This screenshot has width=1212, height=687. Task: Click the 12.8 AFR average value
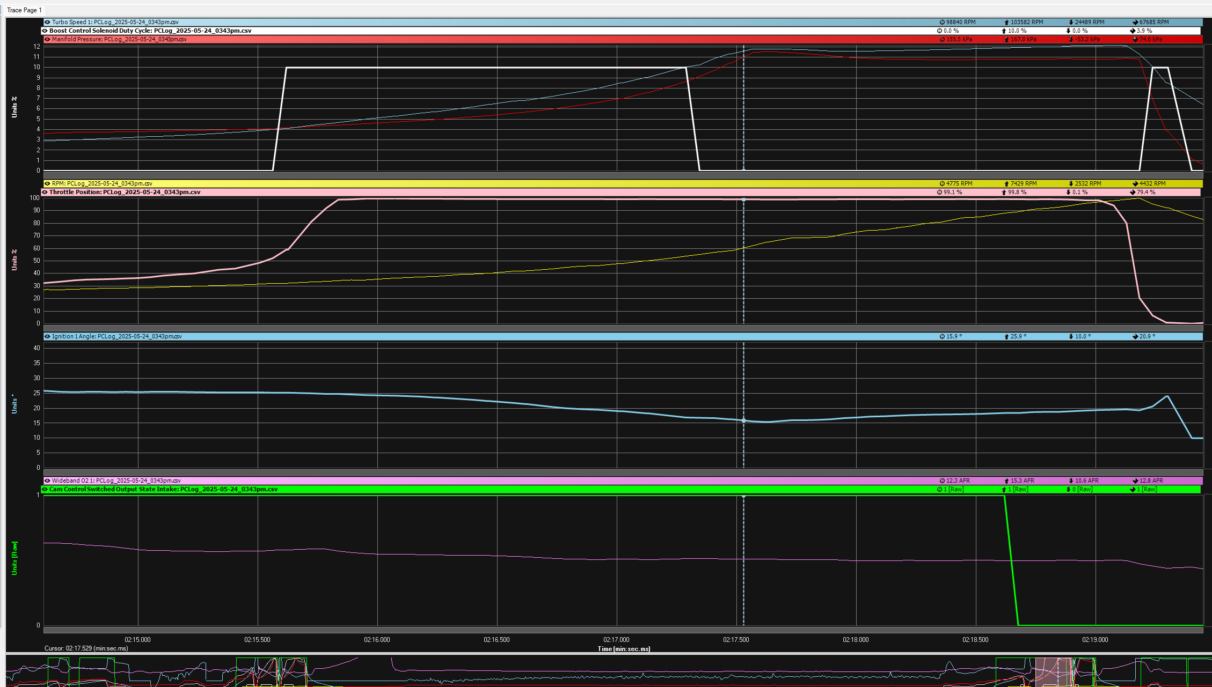(x=1151, y=481)
